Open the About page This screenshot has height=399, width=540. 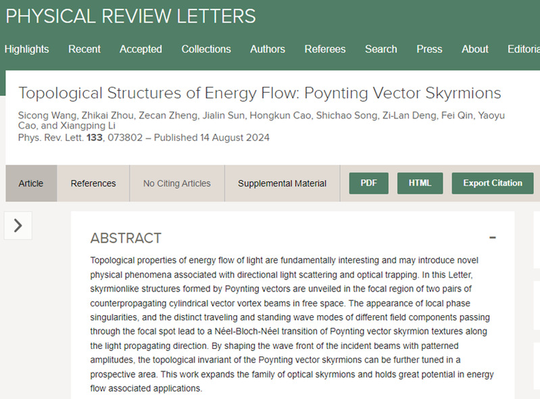tap(475, 49)
